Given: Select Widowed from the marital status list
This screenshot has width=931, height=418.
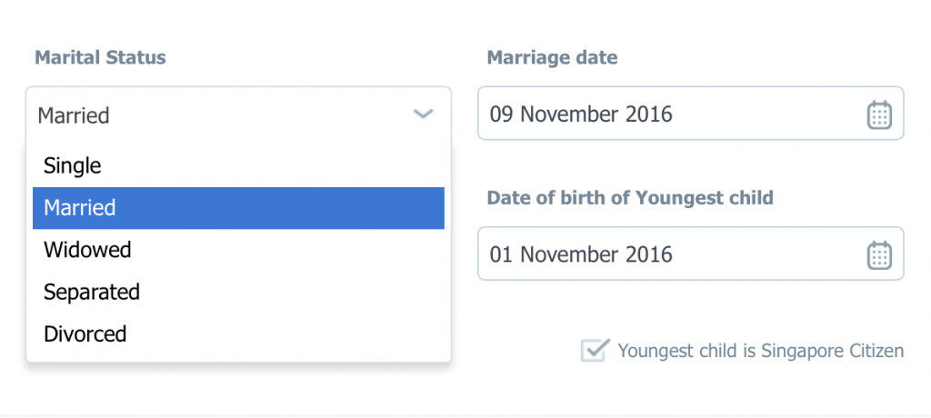Looking at the screenshot, I should pos(87,250).
